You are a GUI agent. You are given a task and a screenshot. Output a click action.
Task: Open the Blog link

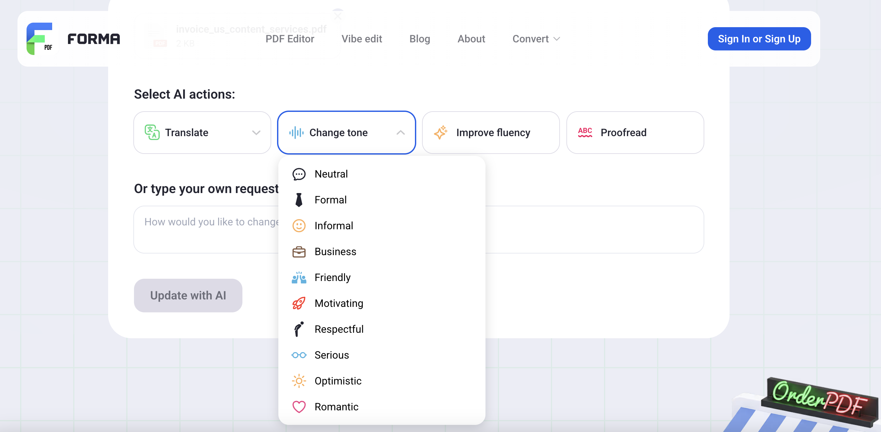420,39
